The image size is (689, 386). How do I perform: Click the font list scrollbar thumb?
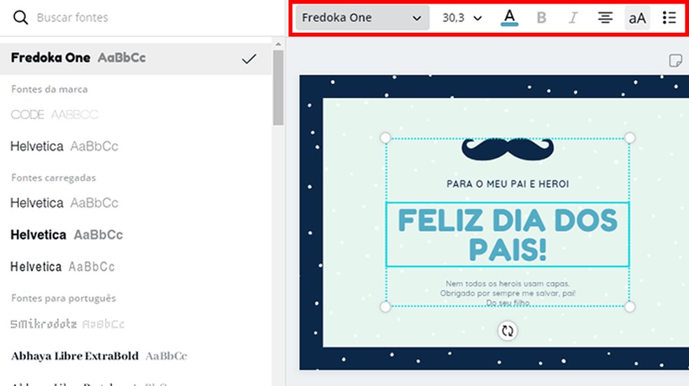pyautogui.click(x=278, y=87)
